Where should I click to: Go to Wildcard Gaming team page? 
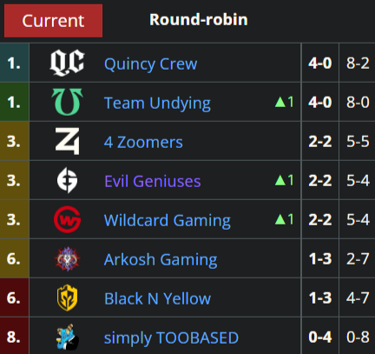[x=168, y=221]
